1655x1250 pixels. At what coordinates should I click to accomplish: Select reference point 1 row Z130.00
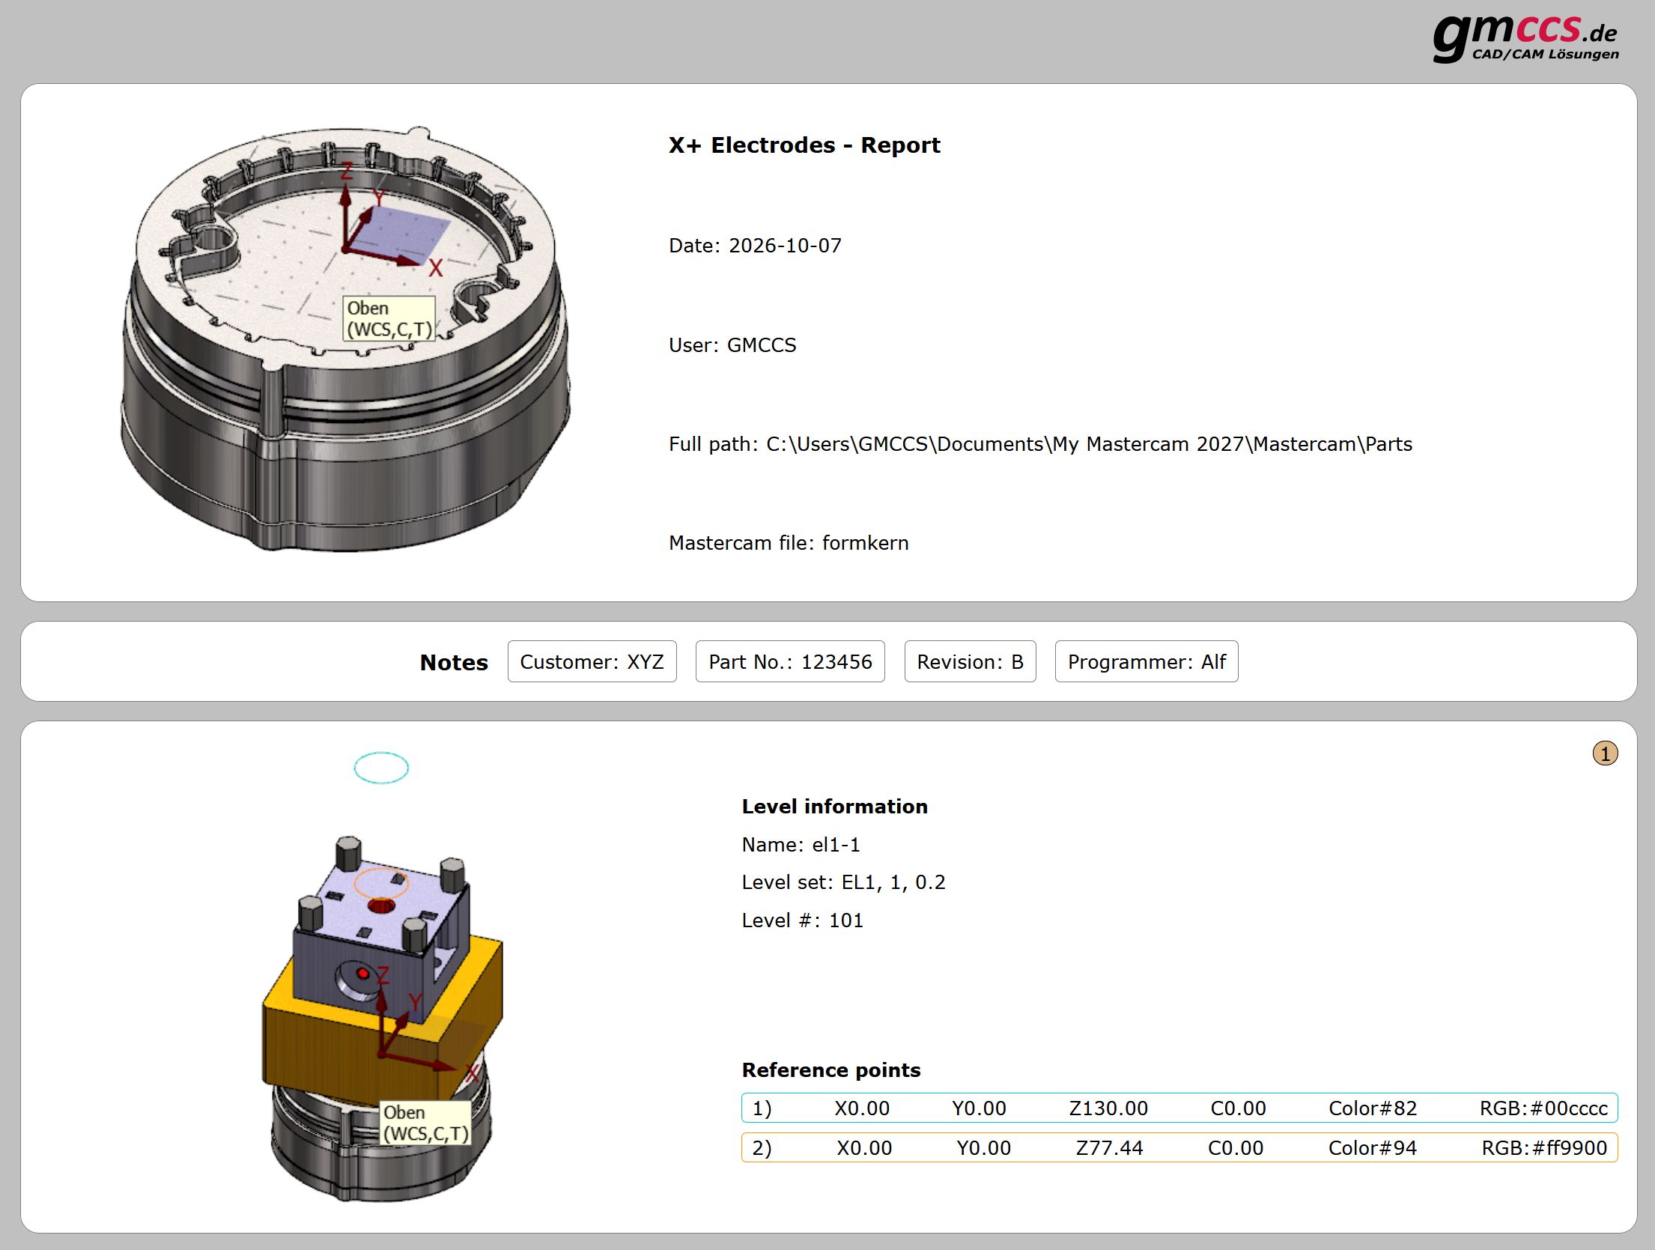1179,1108
